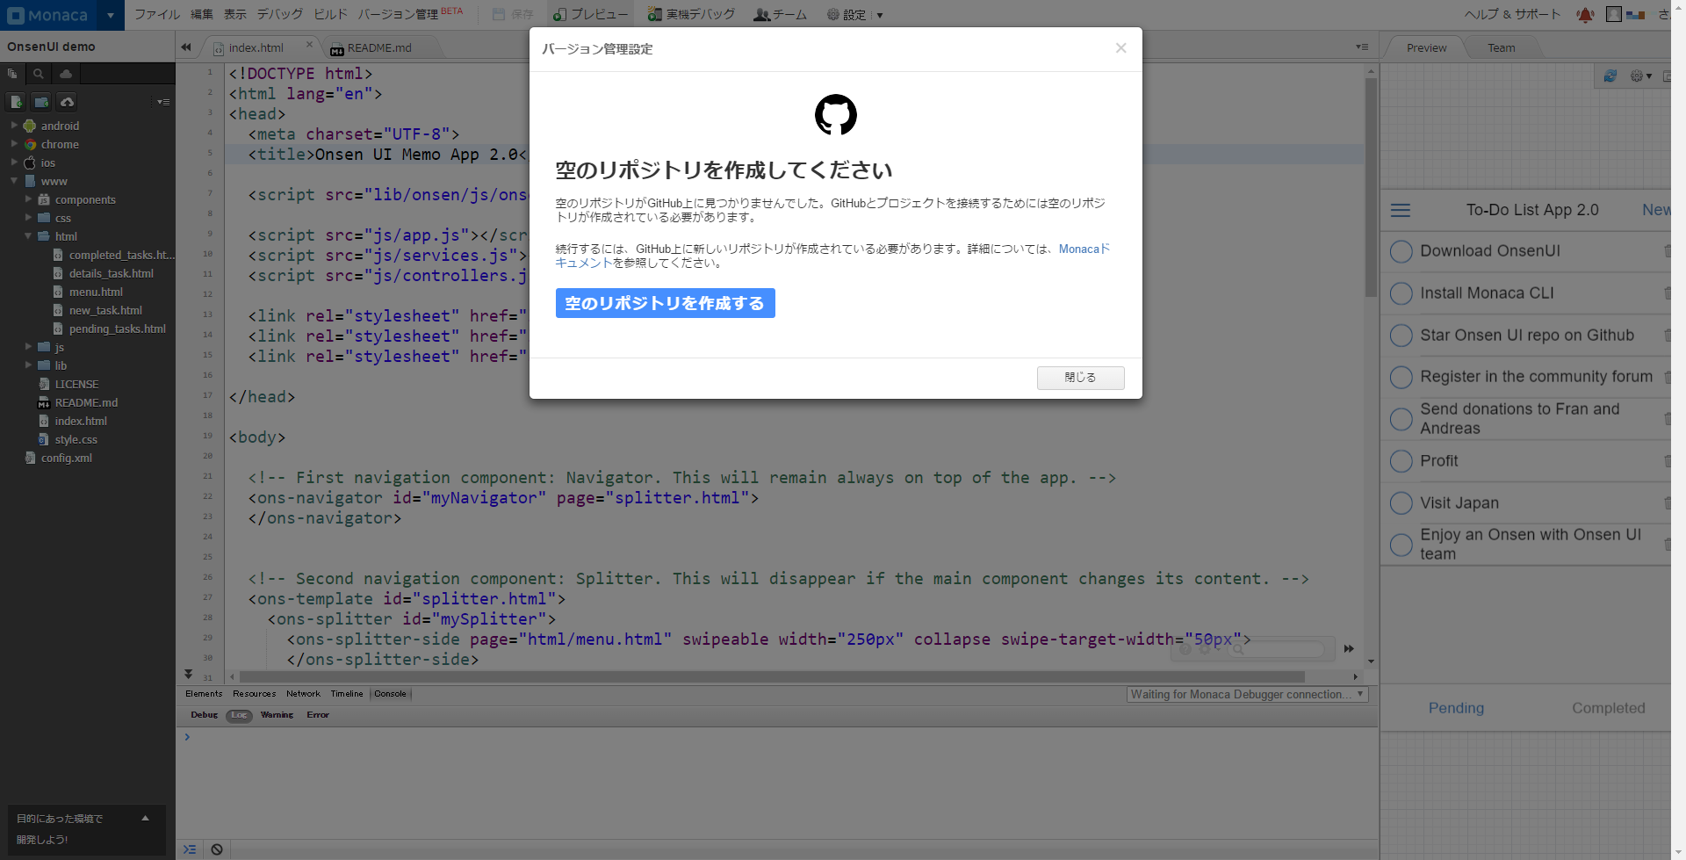Open the Monaca documentation link

coord(1083,249)
